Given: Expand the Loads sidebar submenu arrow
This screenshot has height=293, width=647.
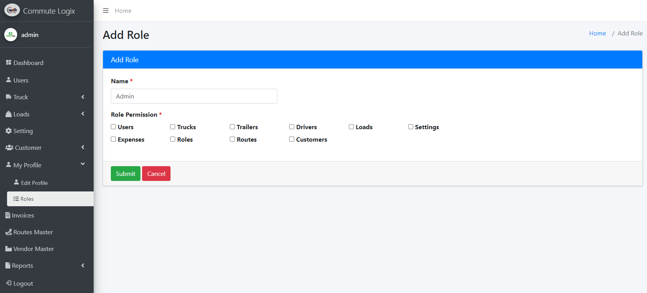Looking at the screenshot, I should [x=83, y=114].
